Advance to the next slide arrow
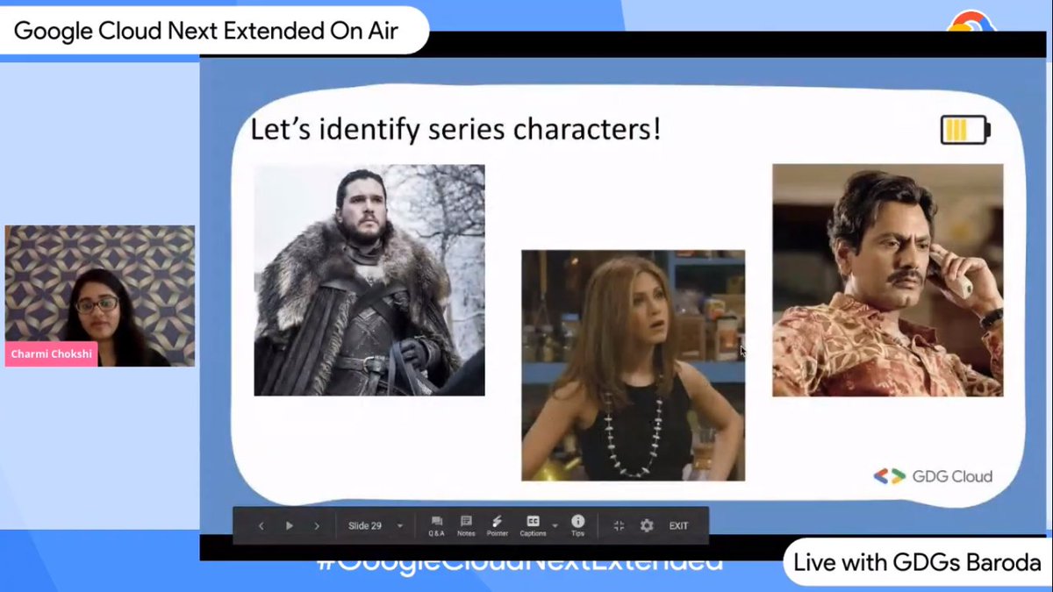 pos(317,526)
